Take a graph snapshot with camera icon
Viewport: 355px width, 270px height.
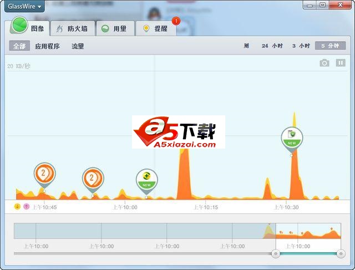click(324, 63)
